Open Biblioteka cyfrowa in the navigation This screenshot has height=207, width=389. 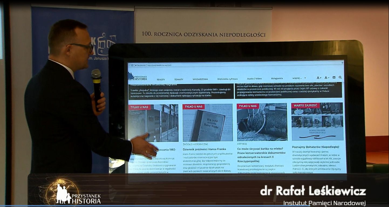(227, 79)
